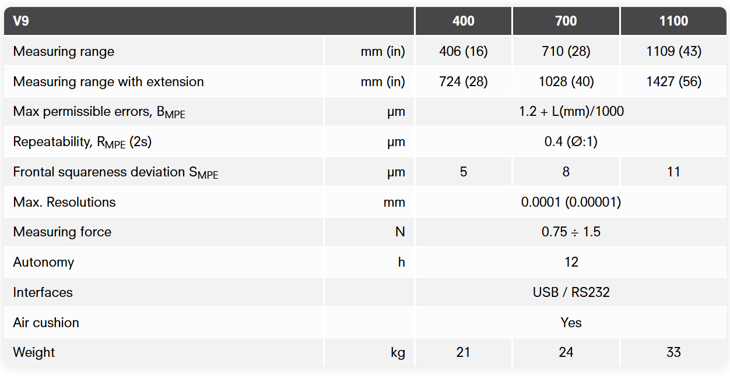Select the 700 column header
This screenshot has width=730, height=379.
click(x=566, y=22)
